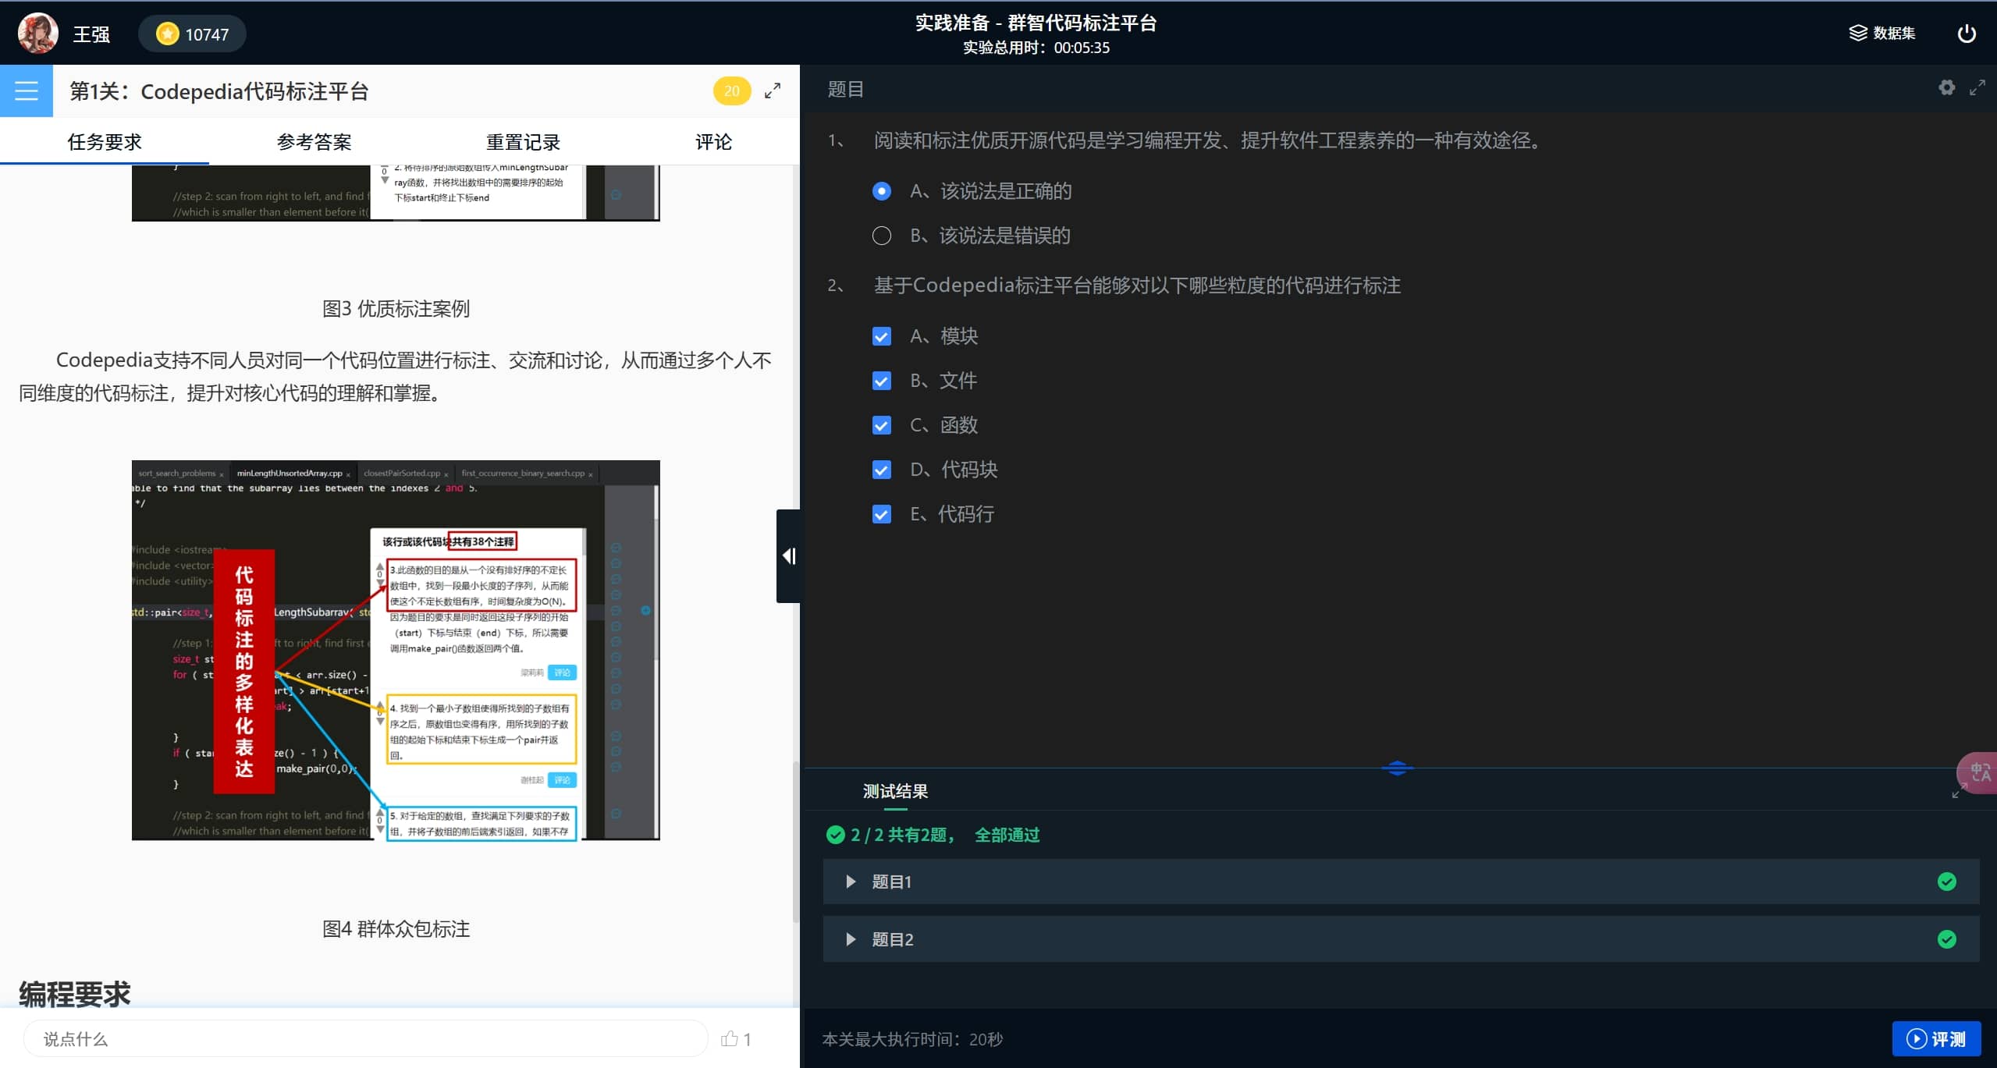Click question 1 text about 阅读和标注优质开源代码

coord(1208,140)
